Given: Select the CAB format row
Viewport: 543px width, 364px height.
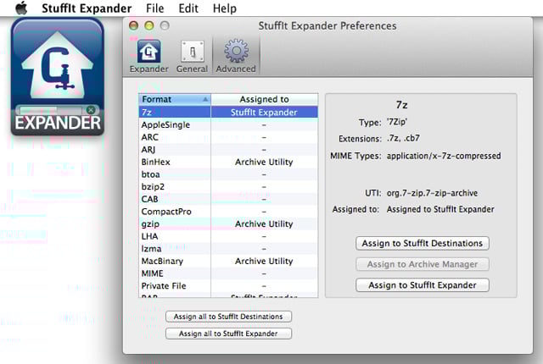Looking at the screenshot, I should [x=228, y=199].
